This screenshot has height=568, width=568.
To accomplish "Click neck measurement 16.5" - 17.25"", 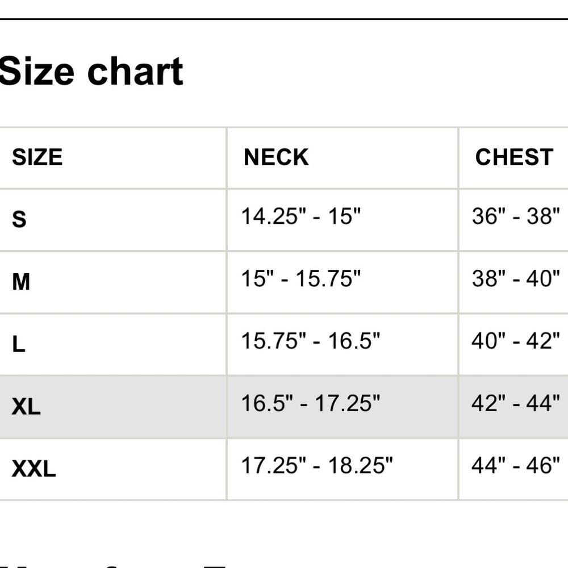I will [310, 403].
